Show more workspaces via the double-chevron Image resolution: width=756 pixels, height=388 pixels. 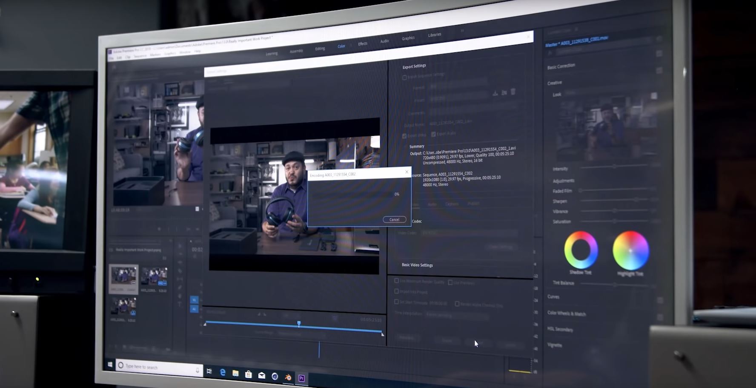pos(462,31)
